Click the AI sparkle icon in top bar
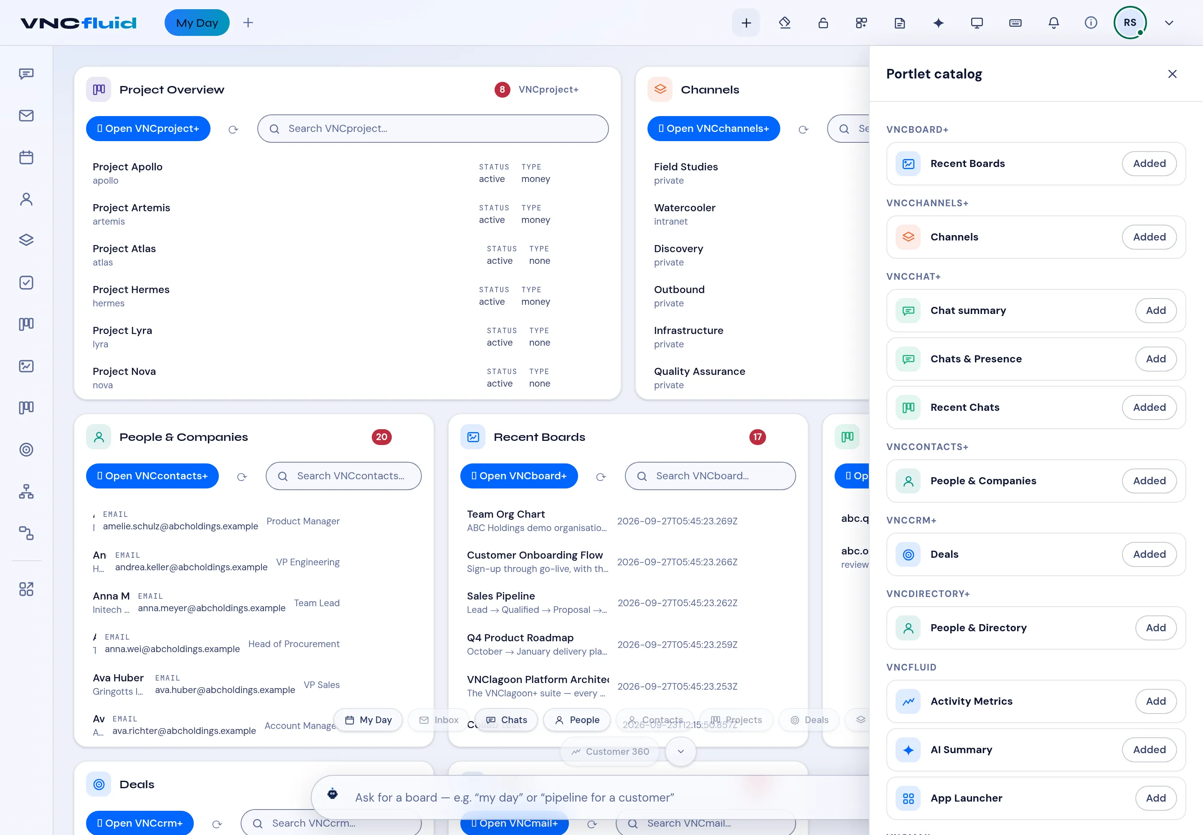 938,23
